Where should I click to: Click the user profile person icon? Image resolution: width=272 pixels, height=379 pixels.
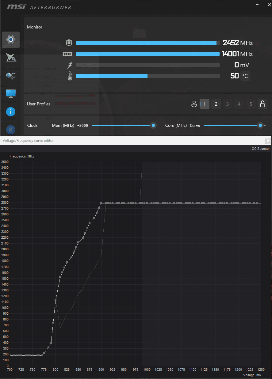pyautogui.click(x=194, y=104)
